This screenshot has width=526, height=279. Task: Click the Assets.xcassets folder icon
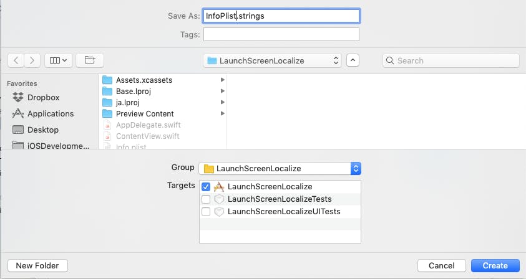point(107,80)
